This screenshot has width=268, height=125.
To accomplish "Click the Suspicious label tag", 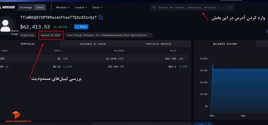I will tap(27, 35).
